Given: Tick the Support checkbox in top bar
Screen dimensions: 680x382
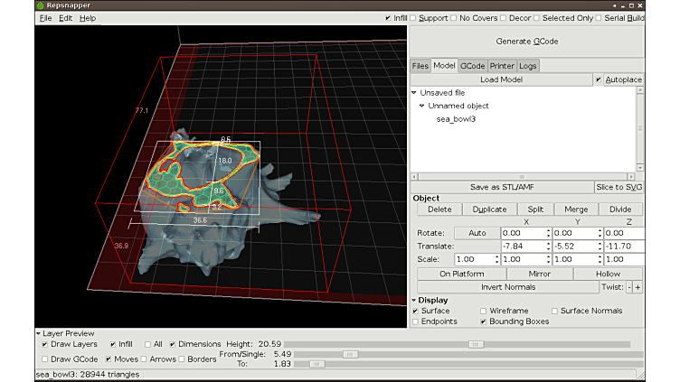Looking at the screenshot, I should pos(413,18).
